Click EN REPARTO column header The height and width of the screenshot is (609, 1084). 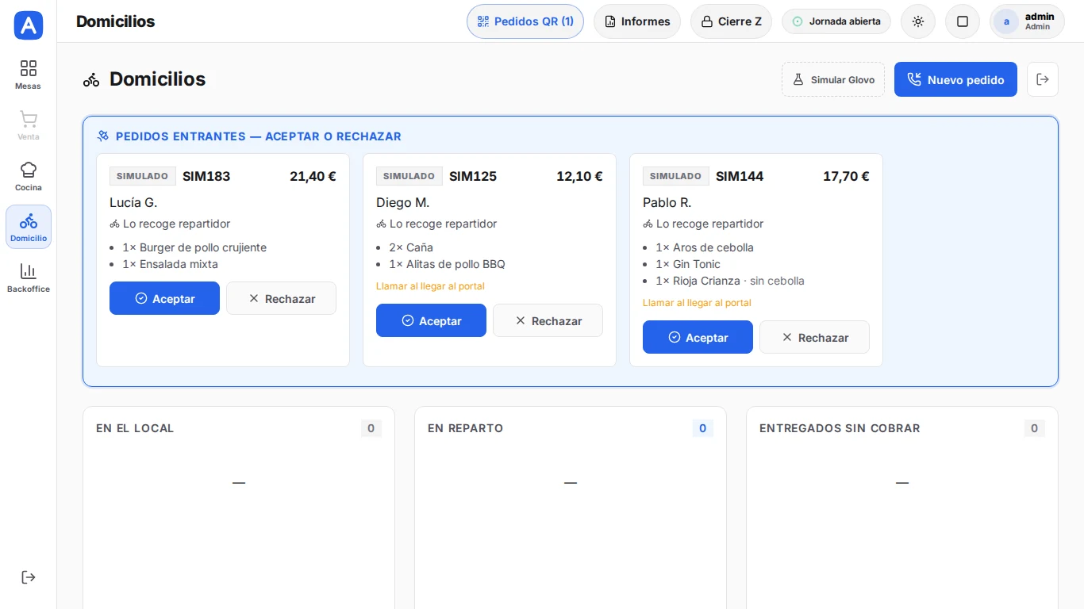click(465, 428)
